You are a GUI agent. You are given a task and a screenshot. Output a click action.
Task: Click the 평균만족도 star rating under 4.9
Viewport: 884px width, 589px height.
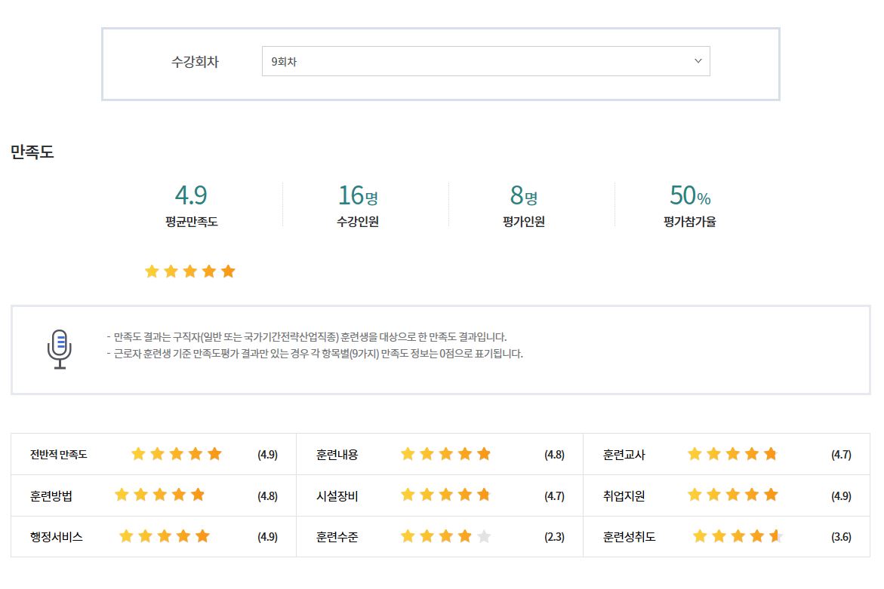point(190,271)
